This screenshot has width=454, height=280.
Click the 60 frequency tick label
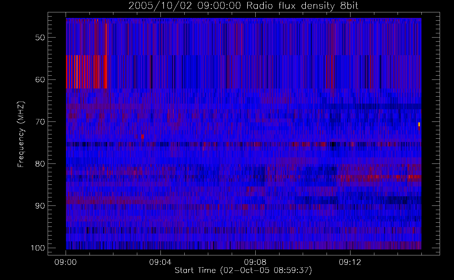[40, 80]
